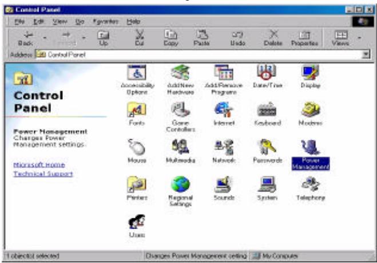This screenshot has width=377, height=263.
Task: Click the Forward toolbar button
Action: (x=66, y=38)
